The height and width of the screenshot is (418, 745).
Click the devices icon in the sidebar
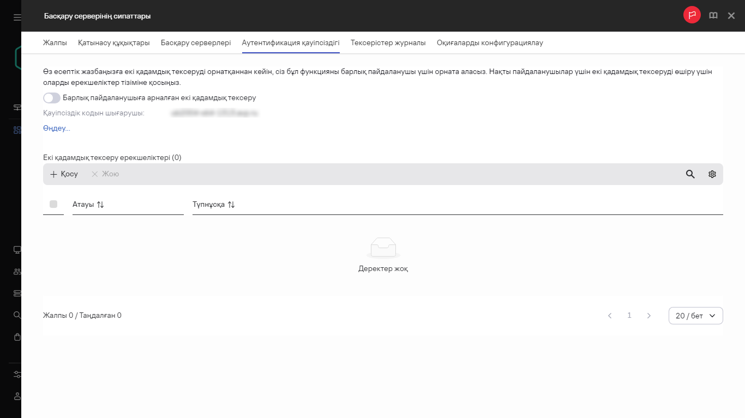click(x=16, y=293)
